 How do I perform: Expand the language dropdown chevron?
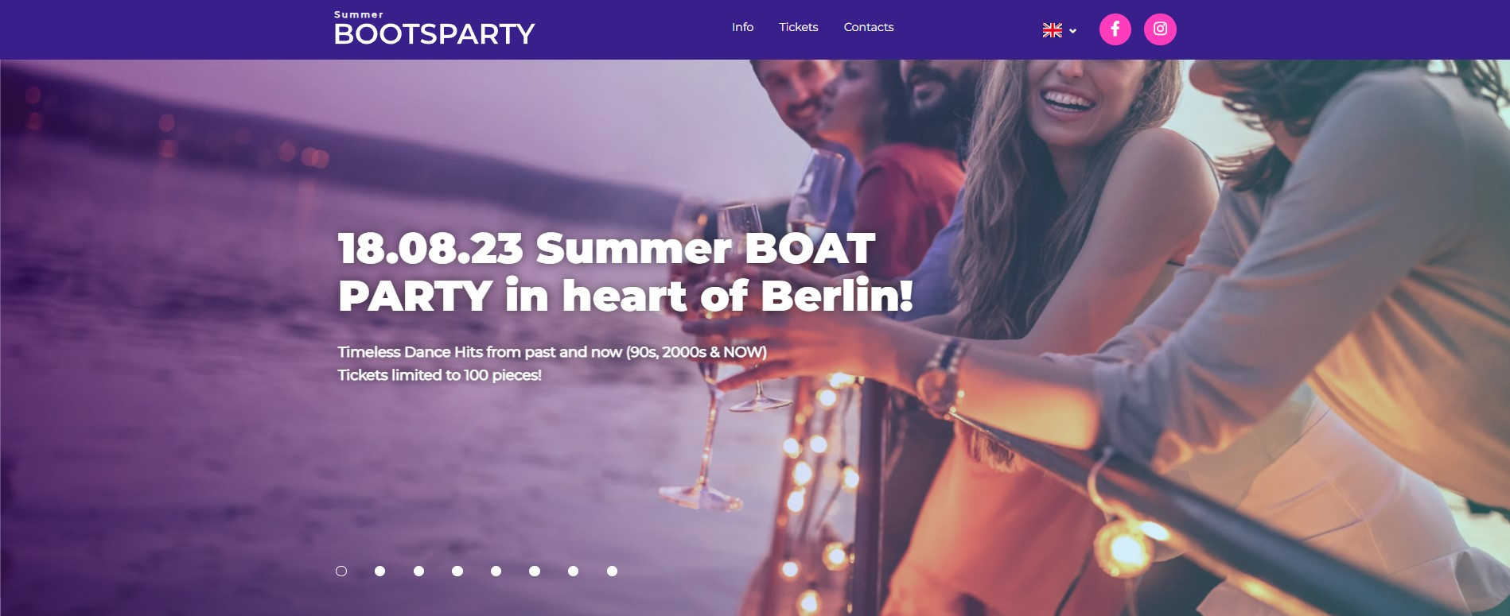click(x=1072, y=31)
